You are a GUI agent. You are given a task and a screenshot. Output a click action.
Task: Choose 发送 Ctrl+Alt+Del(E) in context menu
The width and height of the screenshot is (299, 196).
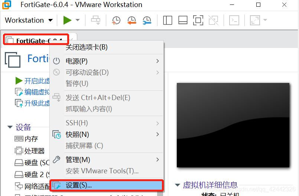pyautogui.click(x=106, y=98)
